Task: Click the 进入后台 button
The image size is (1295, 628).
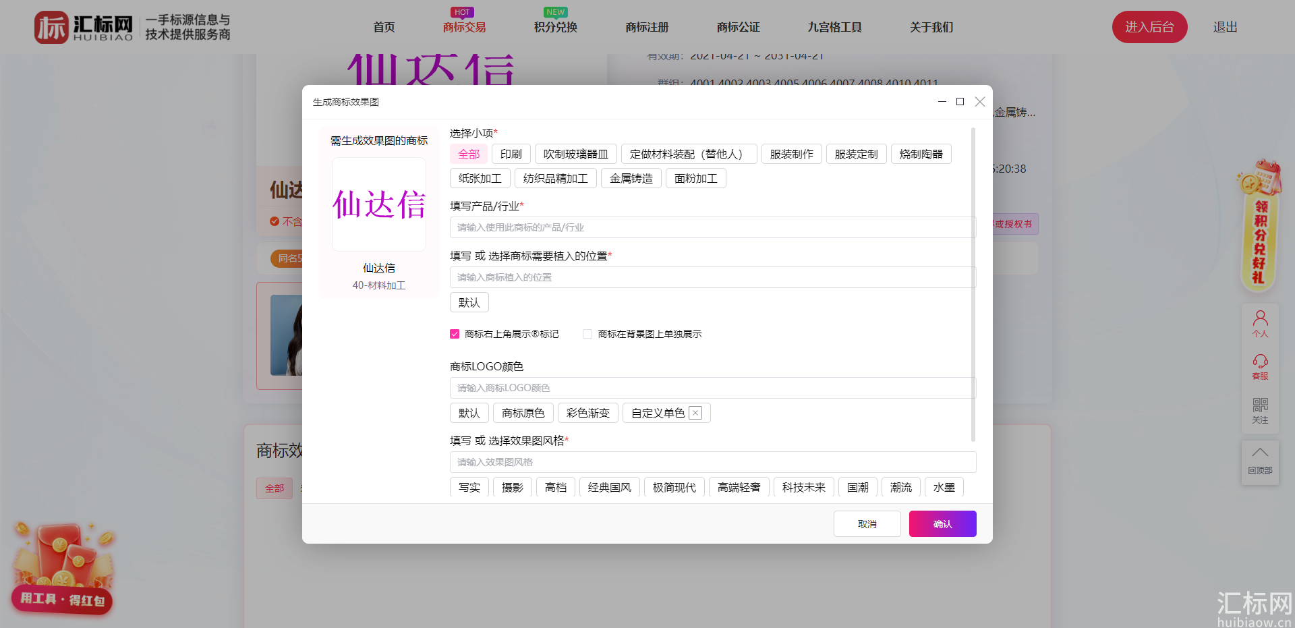Action: click(x=1150, y=27)
